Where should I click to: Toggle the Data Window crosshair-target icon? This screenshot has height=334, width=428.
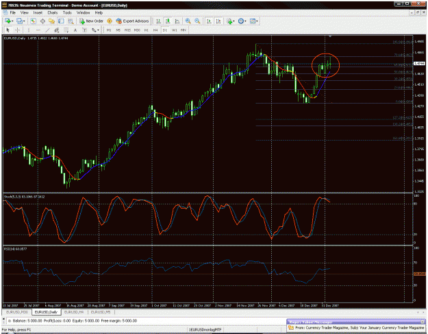tap(42, 21)
